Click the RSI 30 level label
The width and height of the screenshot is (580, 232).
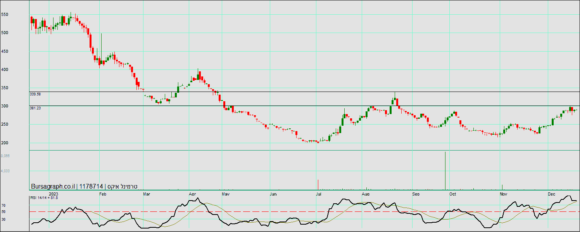tap(3, 220)
